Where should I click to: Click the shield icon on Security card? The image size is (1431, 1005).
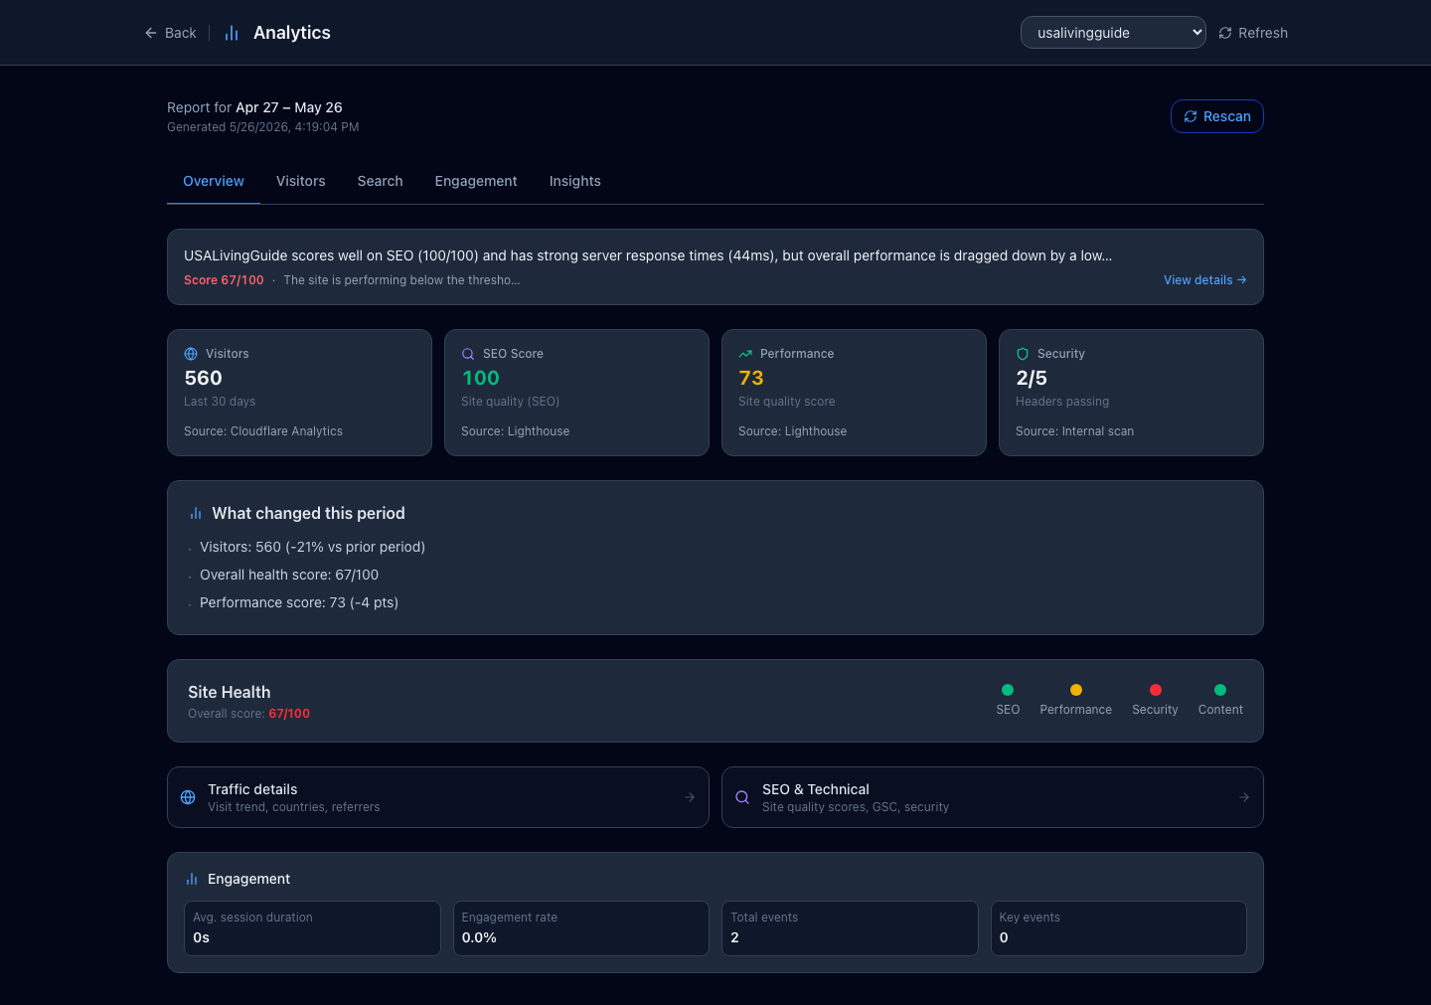point(1023,354)
